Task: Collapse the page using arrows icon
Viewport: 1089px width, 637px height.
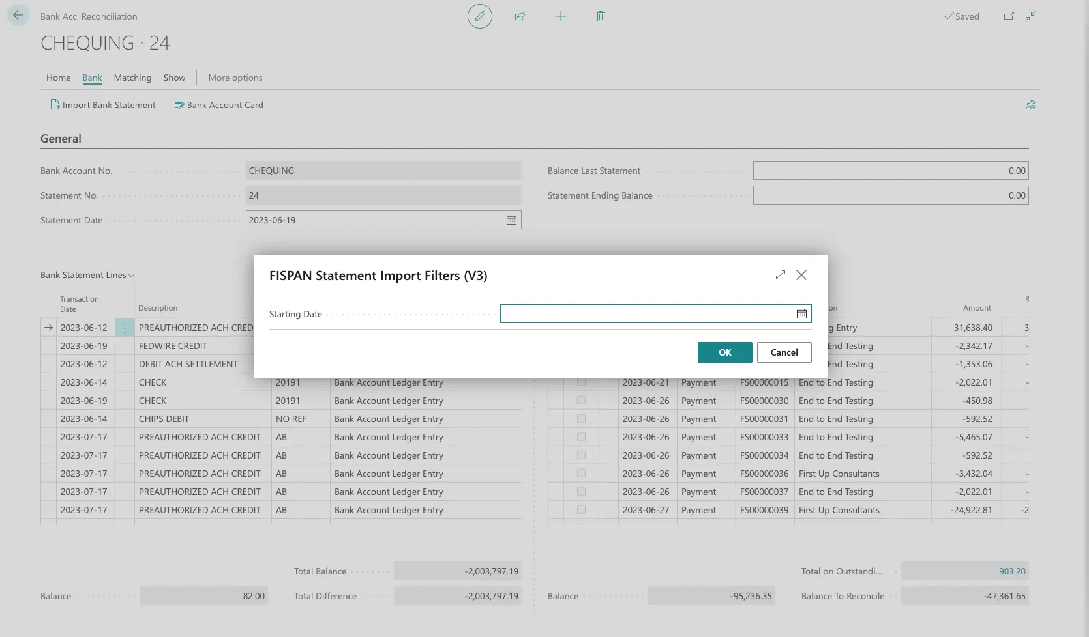Action: 1030,16
